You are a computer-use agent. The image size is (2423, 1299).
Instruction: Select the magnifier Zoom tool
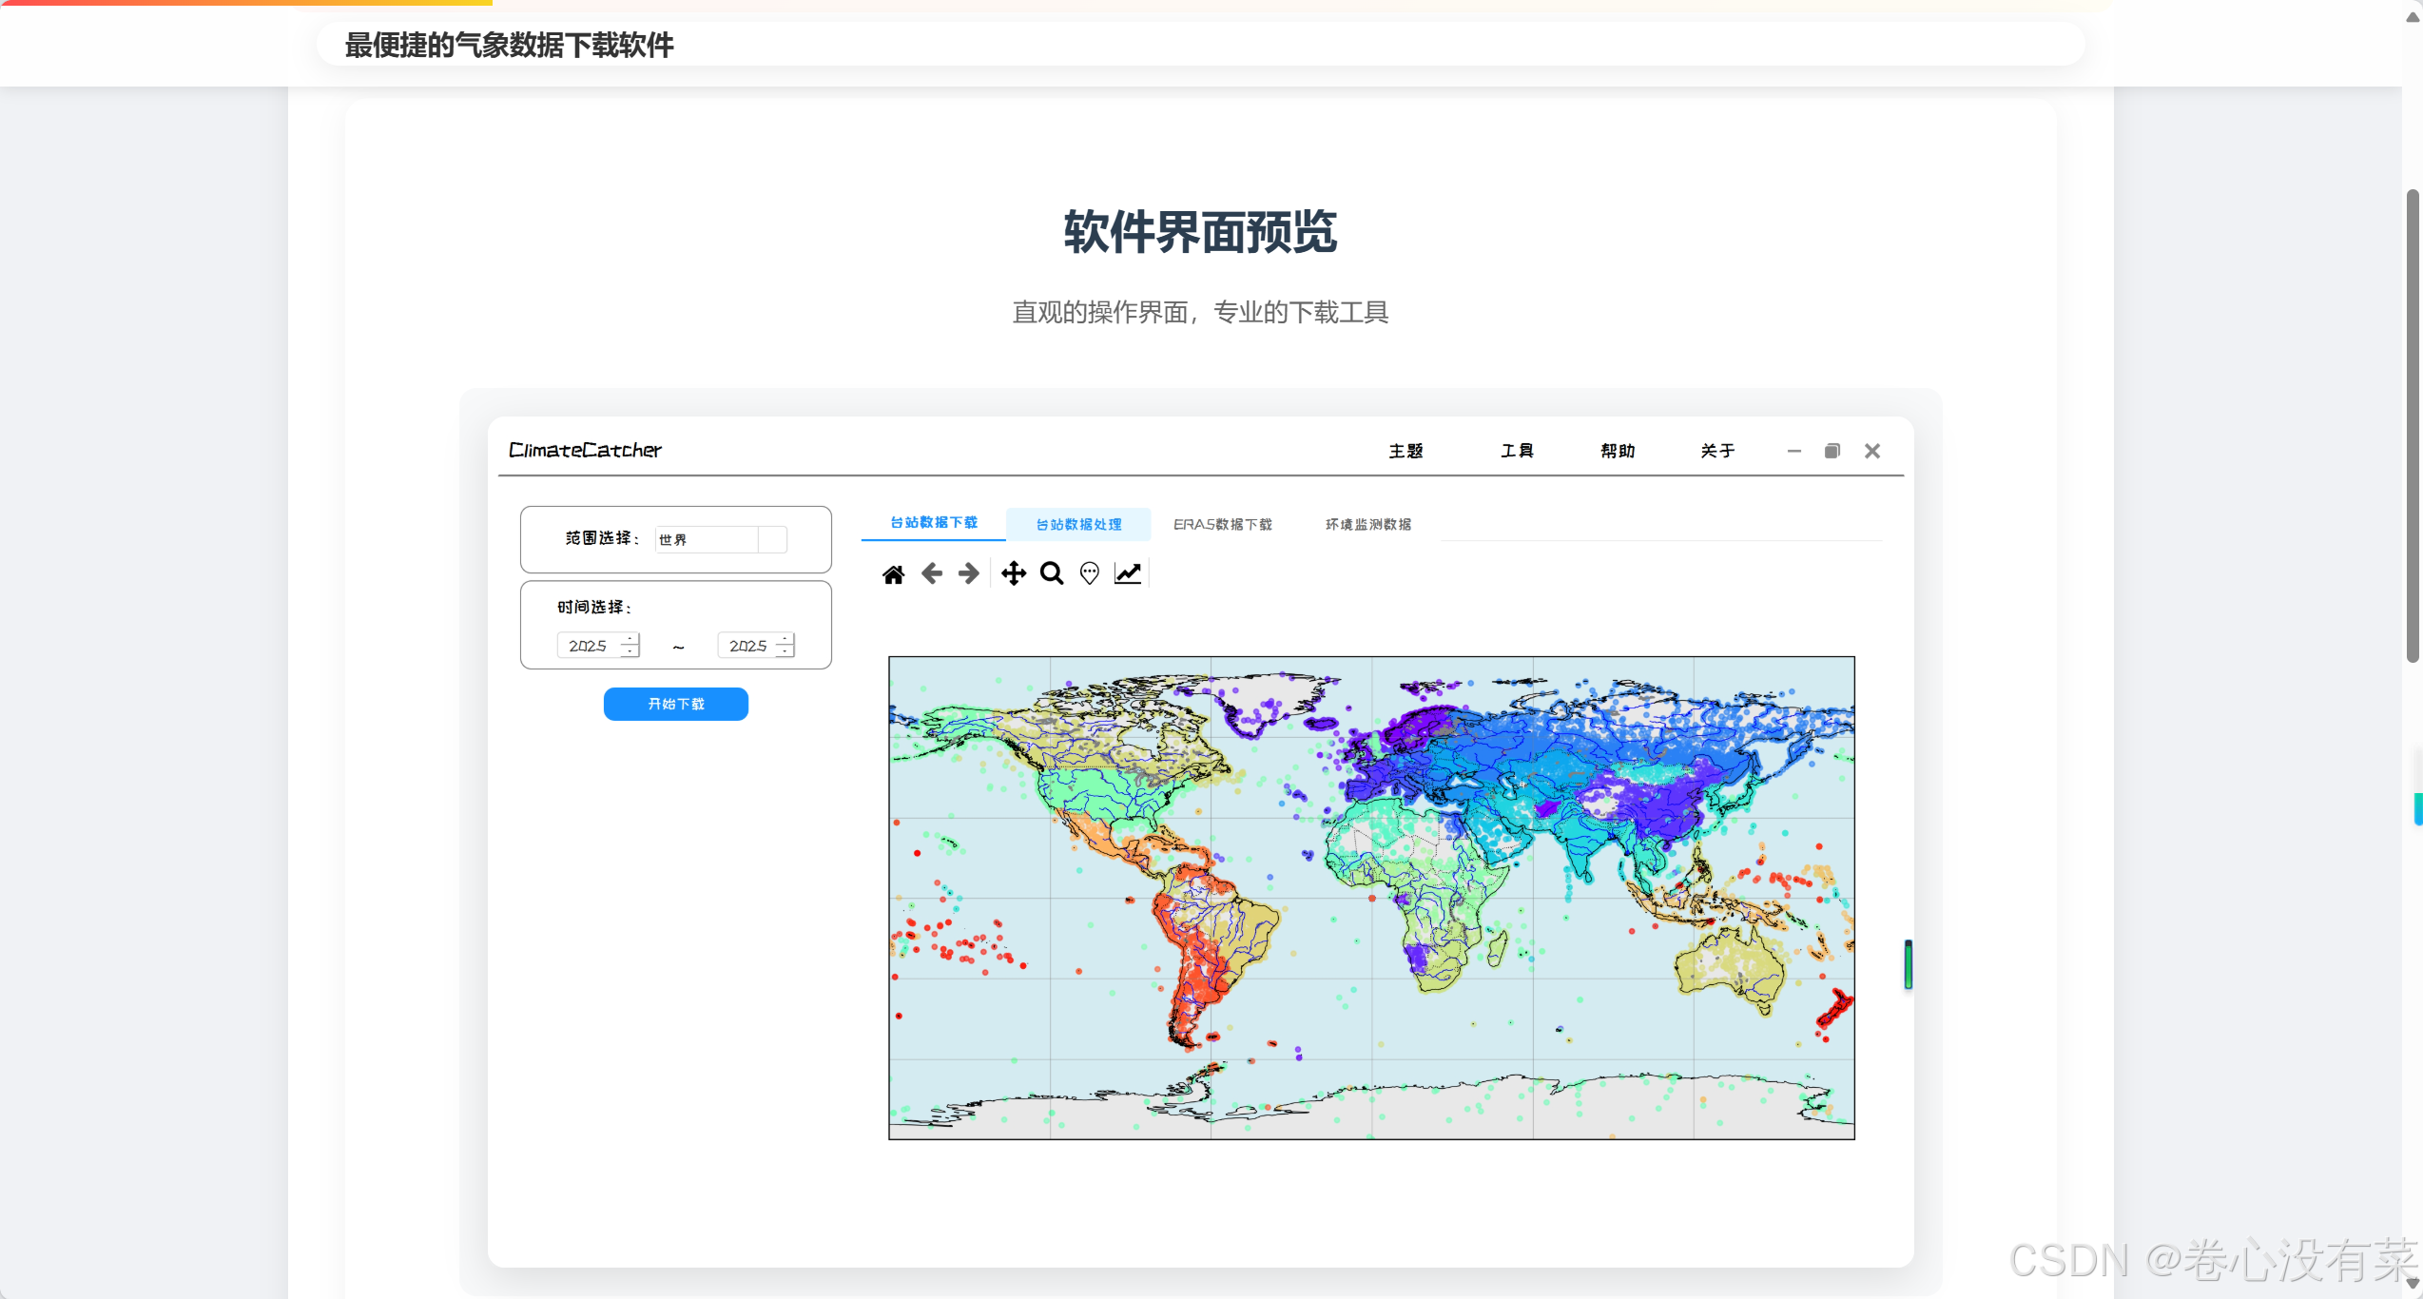(1052, 573)
